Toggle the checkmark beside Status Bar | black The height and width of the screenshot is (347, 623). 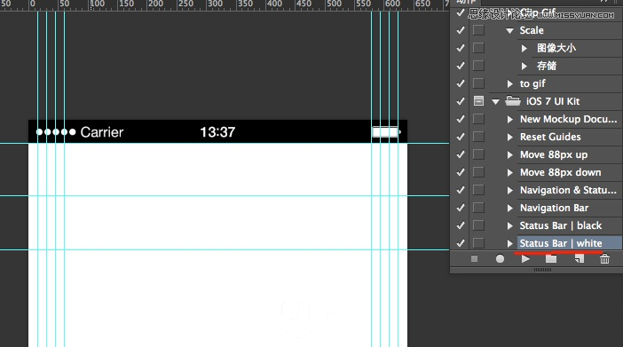pos(461,225)
